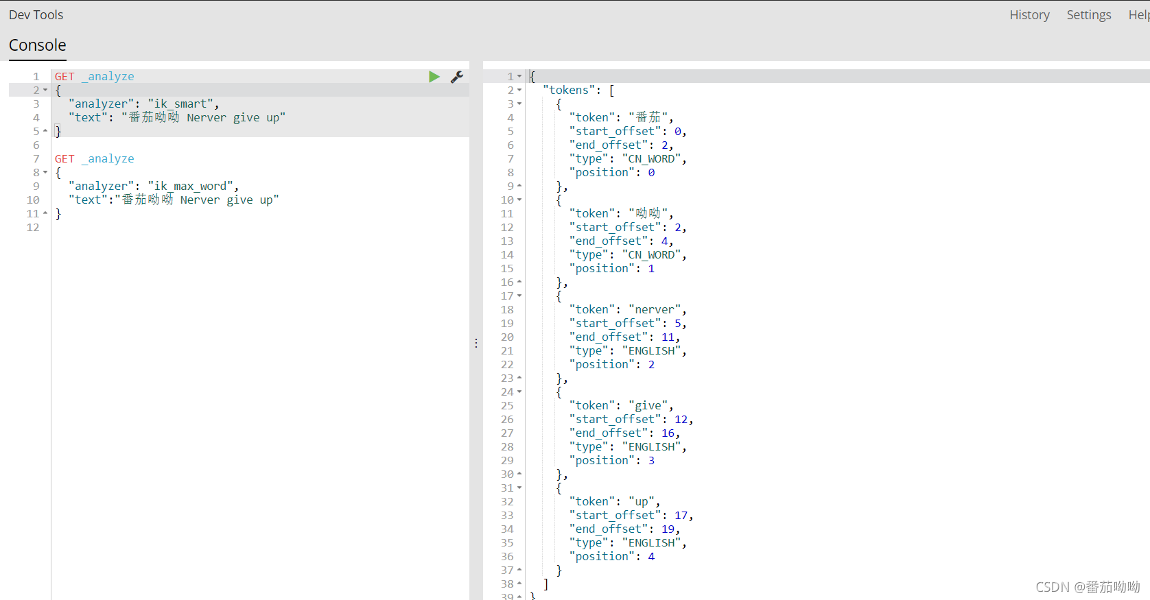Click the "tokens": [ line in response
Image resolution: width=1150 pixels, height=600 pixels.
coord(578,90)
